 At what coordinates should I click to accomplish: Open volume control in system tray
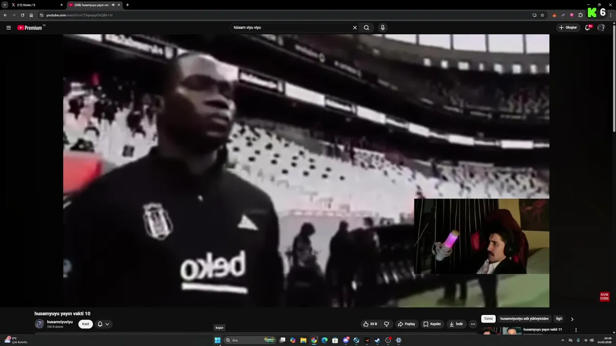click(x=591, y=340)
